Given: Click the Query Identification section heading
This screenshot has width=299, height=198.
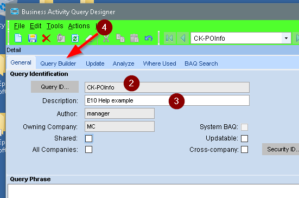Looking at the screenshot, I should [39, 74].
